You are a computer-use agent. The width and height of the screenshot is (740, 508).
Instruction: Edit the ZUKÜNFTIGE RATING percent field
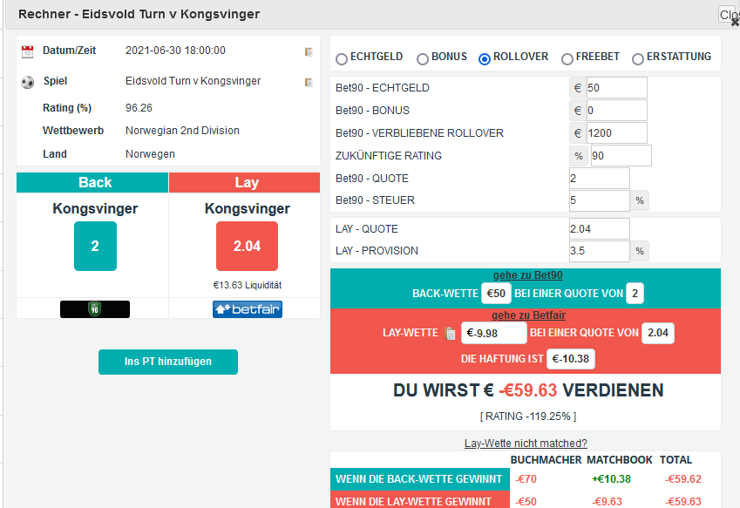pyautogui.click(x=621, y=156)
